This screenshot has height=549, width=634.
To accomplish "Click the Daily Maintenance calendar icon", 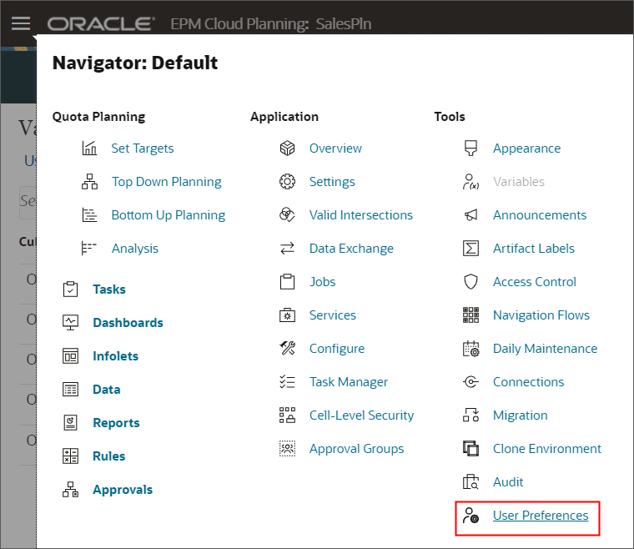I will point(471,349).
